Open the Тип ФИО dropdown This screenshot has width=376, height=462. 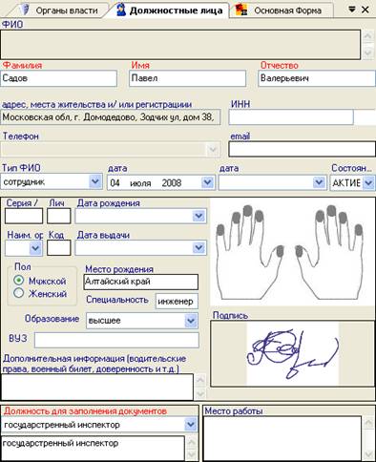(x=95, y=181)
